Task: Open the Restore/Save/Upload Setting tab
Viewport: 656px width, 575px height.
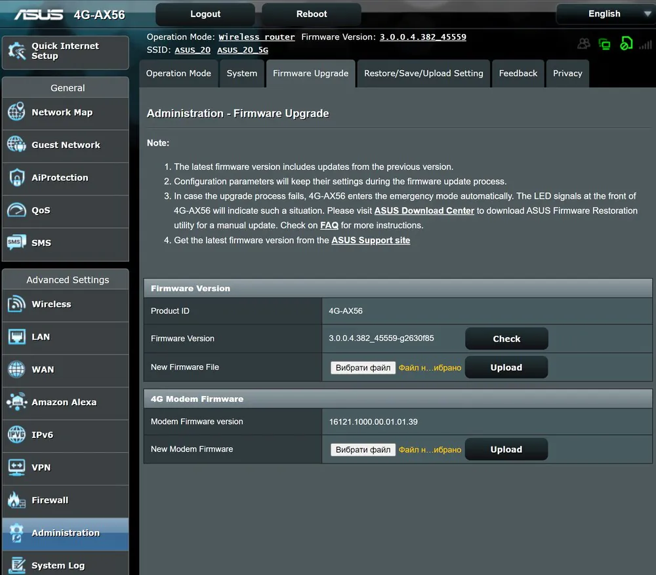Action: [x=423, y=73]
